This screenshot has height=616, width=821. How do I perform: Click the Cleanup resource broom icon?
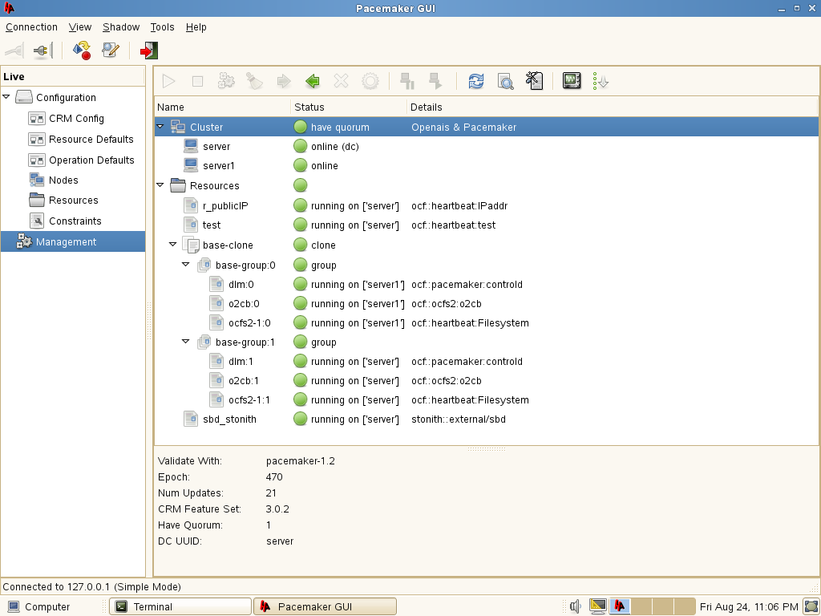[255, 81]
